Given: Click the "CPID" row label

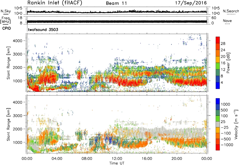Looking at the screenshot, I should click(x=7, y=28).
